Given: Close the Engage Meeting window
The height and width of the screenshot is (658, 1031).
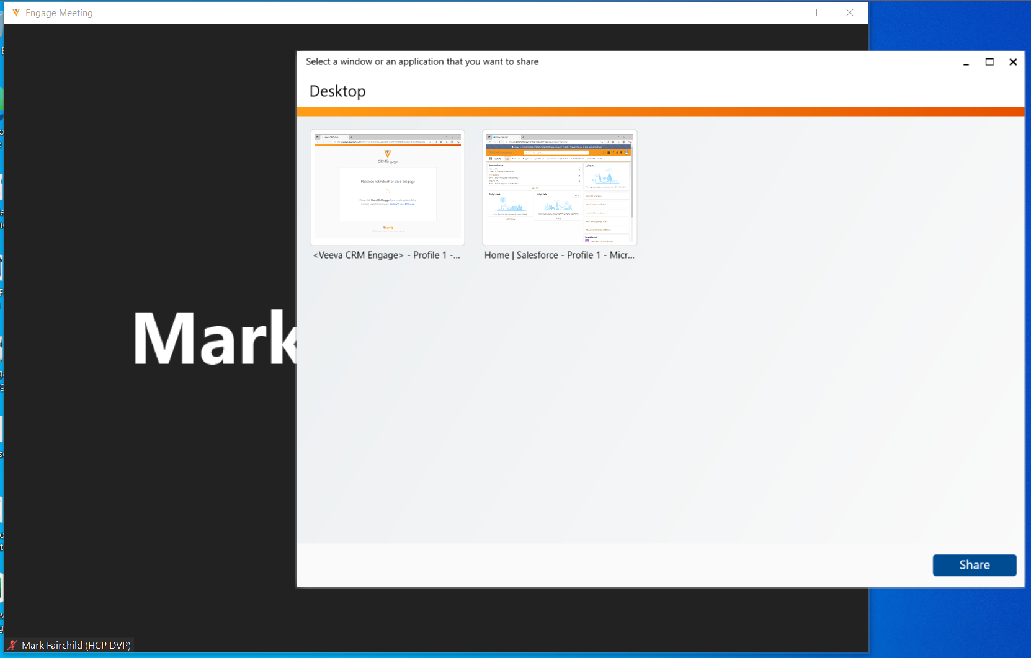Looking at the screenshot, I should click(849, 12).
